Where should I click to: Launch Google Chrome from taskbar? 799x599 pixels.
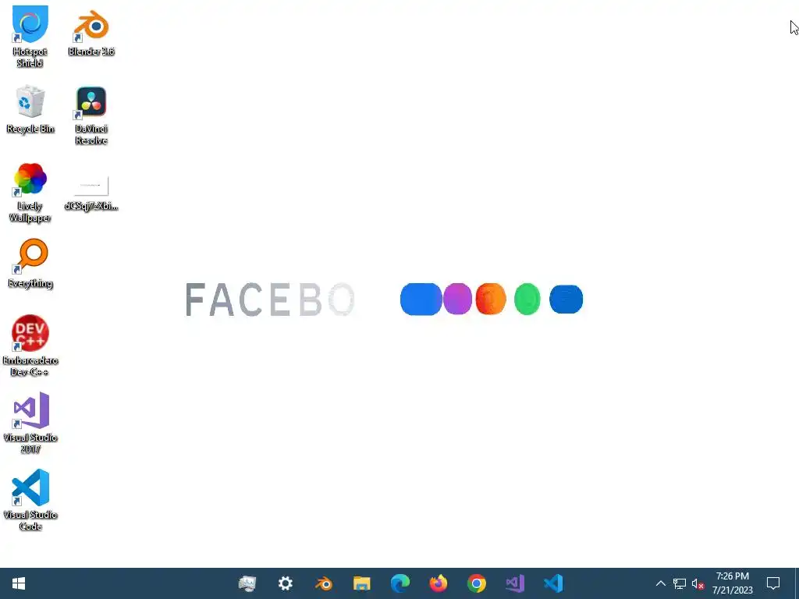(477, 583)
